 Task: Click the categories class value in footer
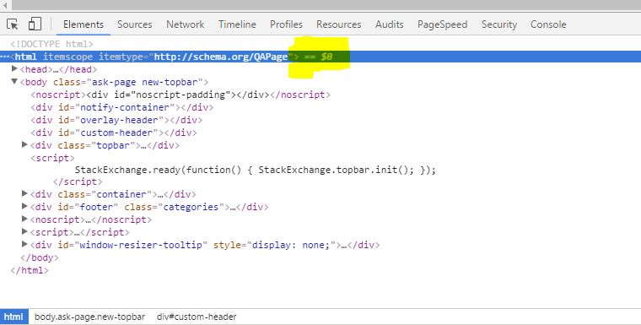click(x=191, y=207)
